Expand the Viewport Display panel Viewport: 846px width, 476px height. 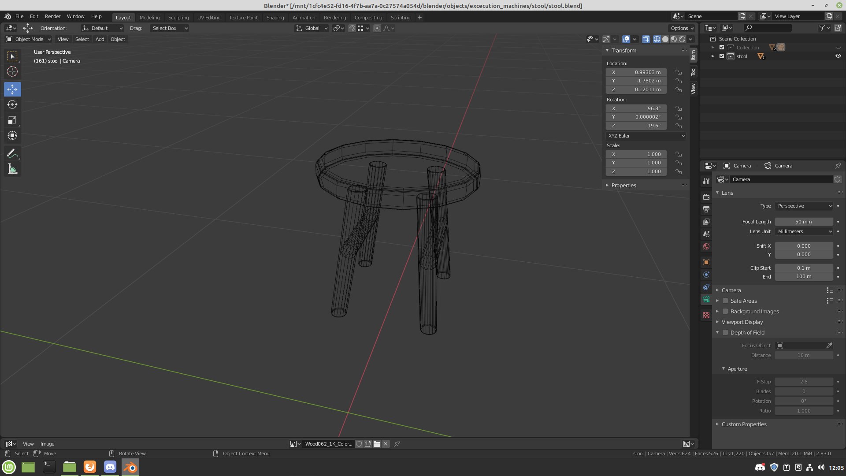742,322
